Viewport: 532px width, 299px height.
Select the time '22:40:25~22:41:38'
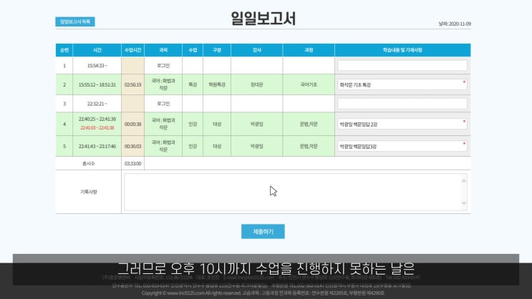[97, 119]
